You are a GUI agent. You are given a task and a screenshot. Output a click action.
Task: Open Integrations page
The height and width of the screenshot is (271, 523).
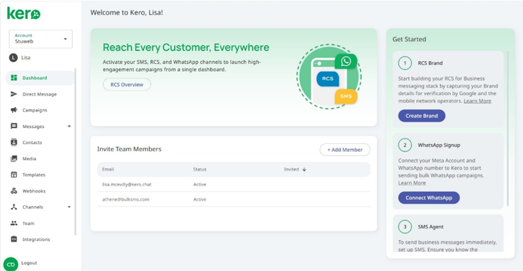(36, 239)
